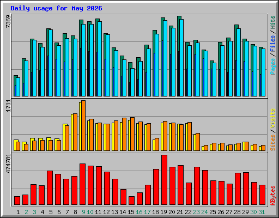Click the tallest orange Visits bar for day 9
Image resolution: width=279 pixels, height=218 pixels.
pyautogui.click(x=83, y=125)
